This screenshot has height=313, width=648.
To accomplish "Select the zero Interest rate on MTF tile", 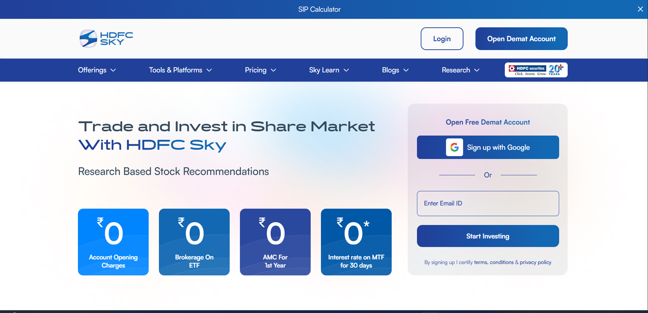I will (x=356, y=242).
